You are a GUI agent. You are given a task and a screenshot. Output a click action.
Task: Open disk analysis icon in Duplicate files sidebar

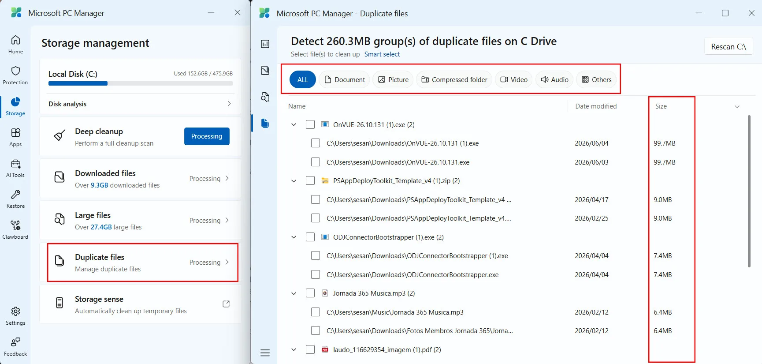coord(265,44)
